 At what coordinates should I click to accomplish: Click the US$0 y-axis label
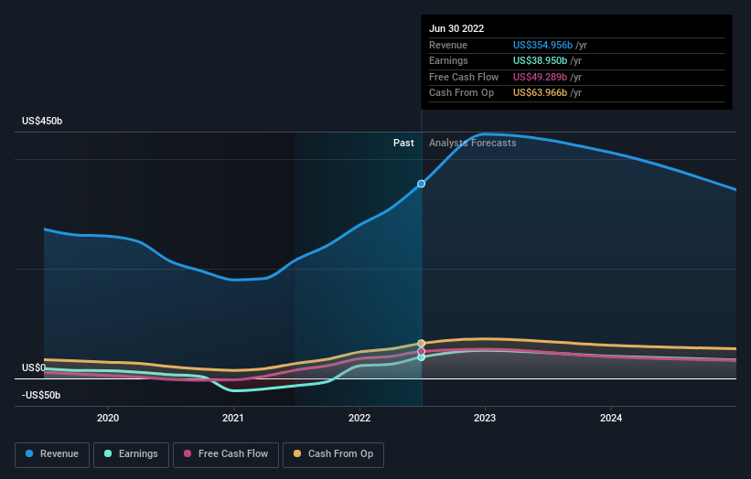tap(34, 367)
